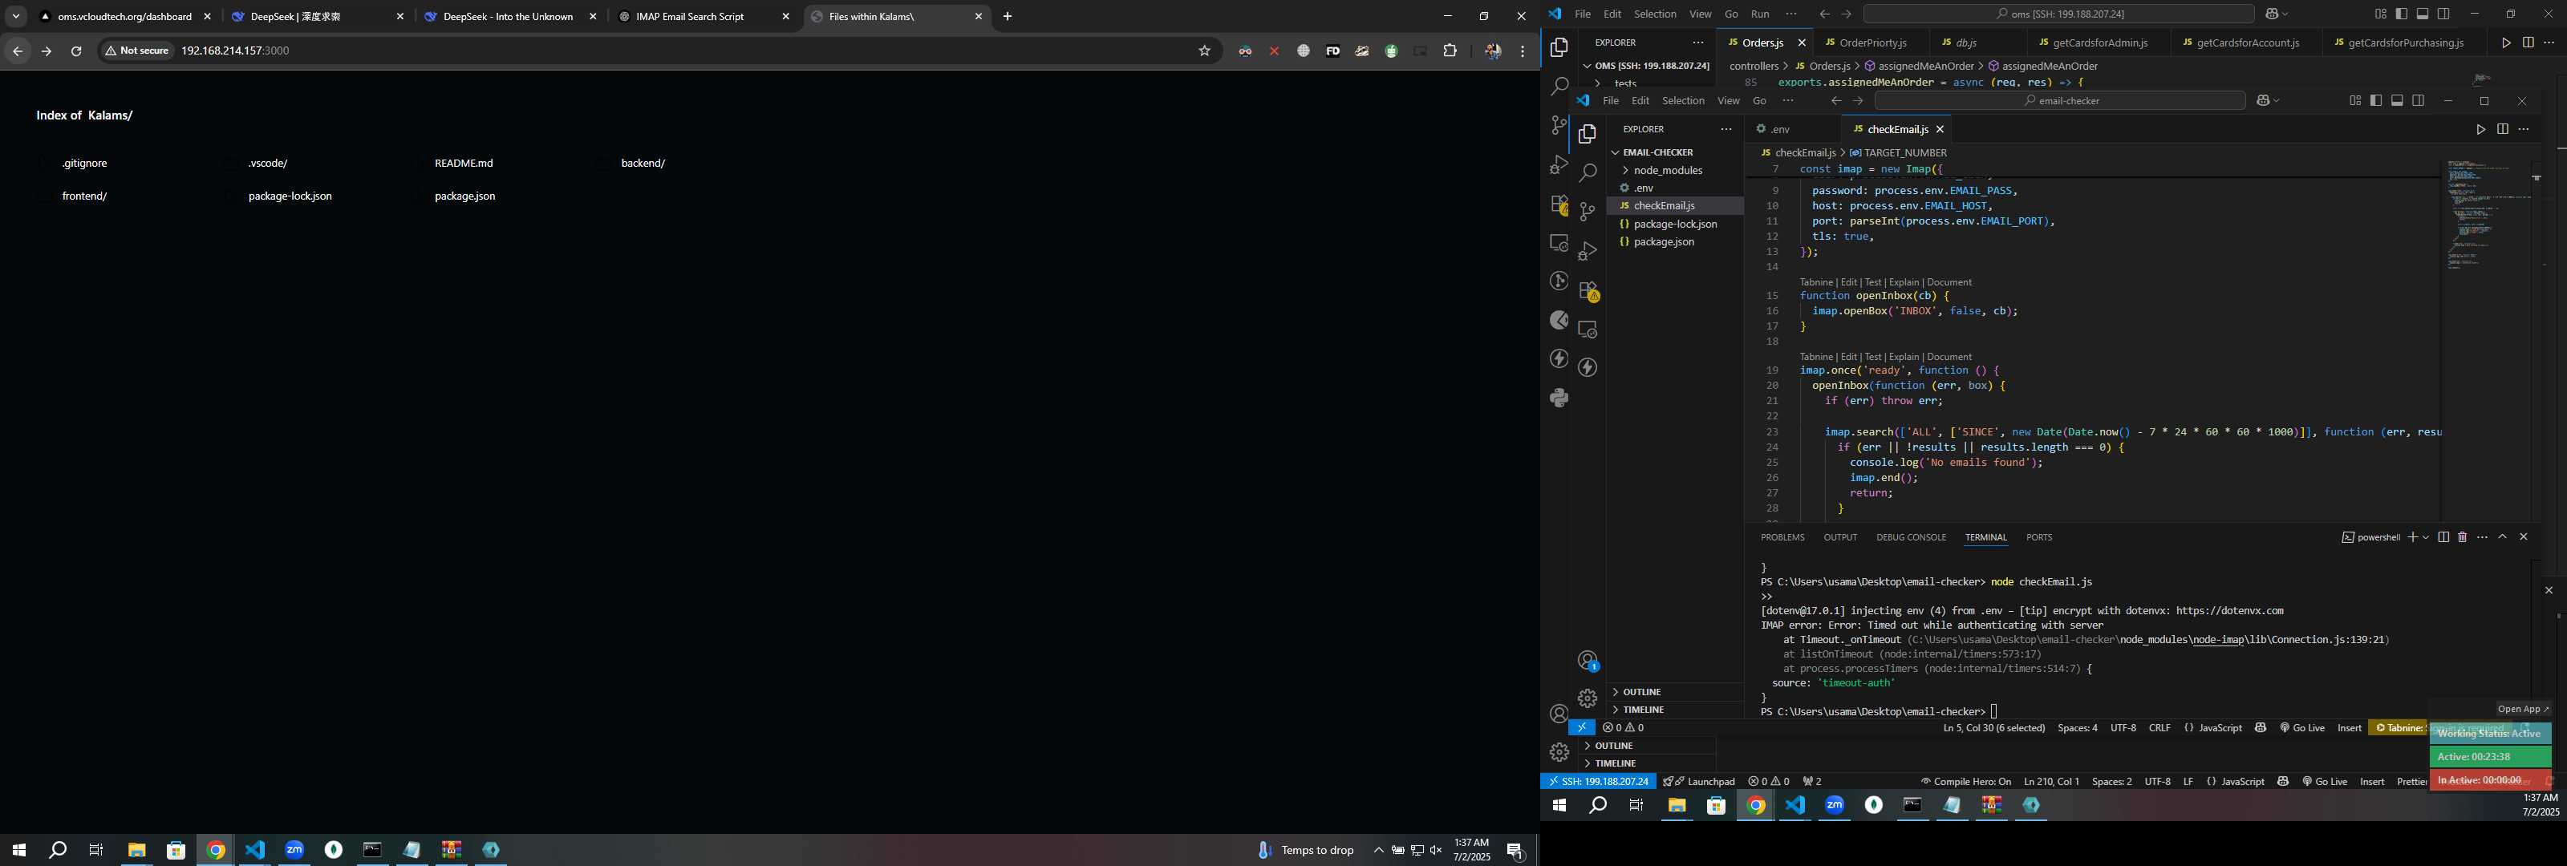
Task: Go back in Chrome
Action: 17,51
